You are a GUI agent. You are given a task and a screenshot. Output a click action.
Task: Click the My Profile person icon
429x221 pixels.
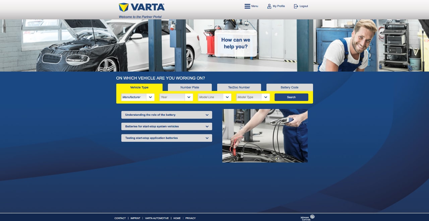click(269, 6)
